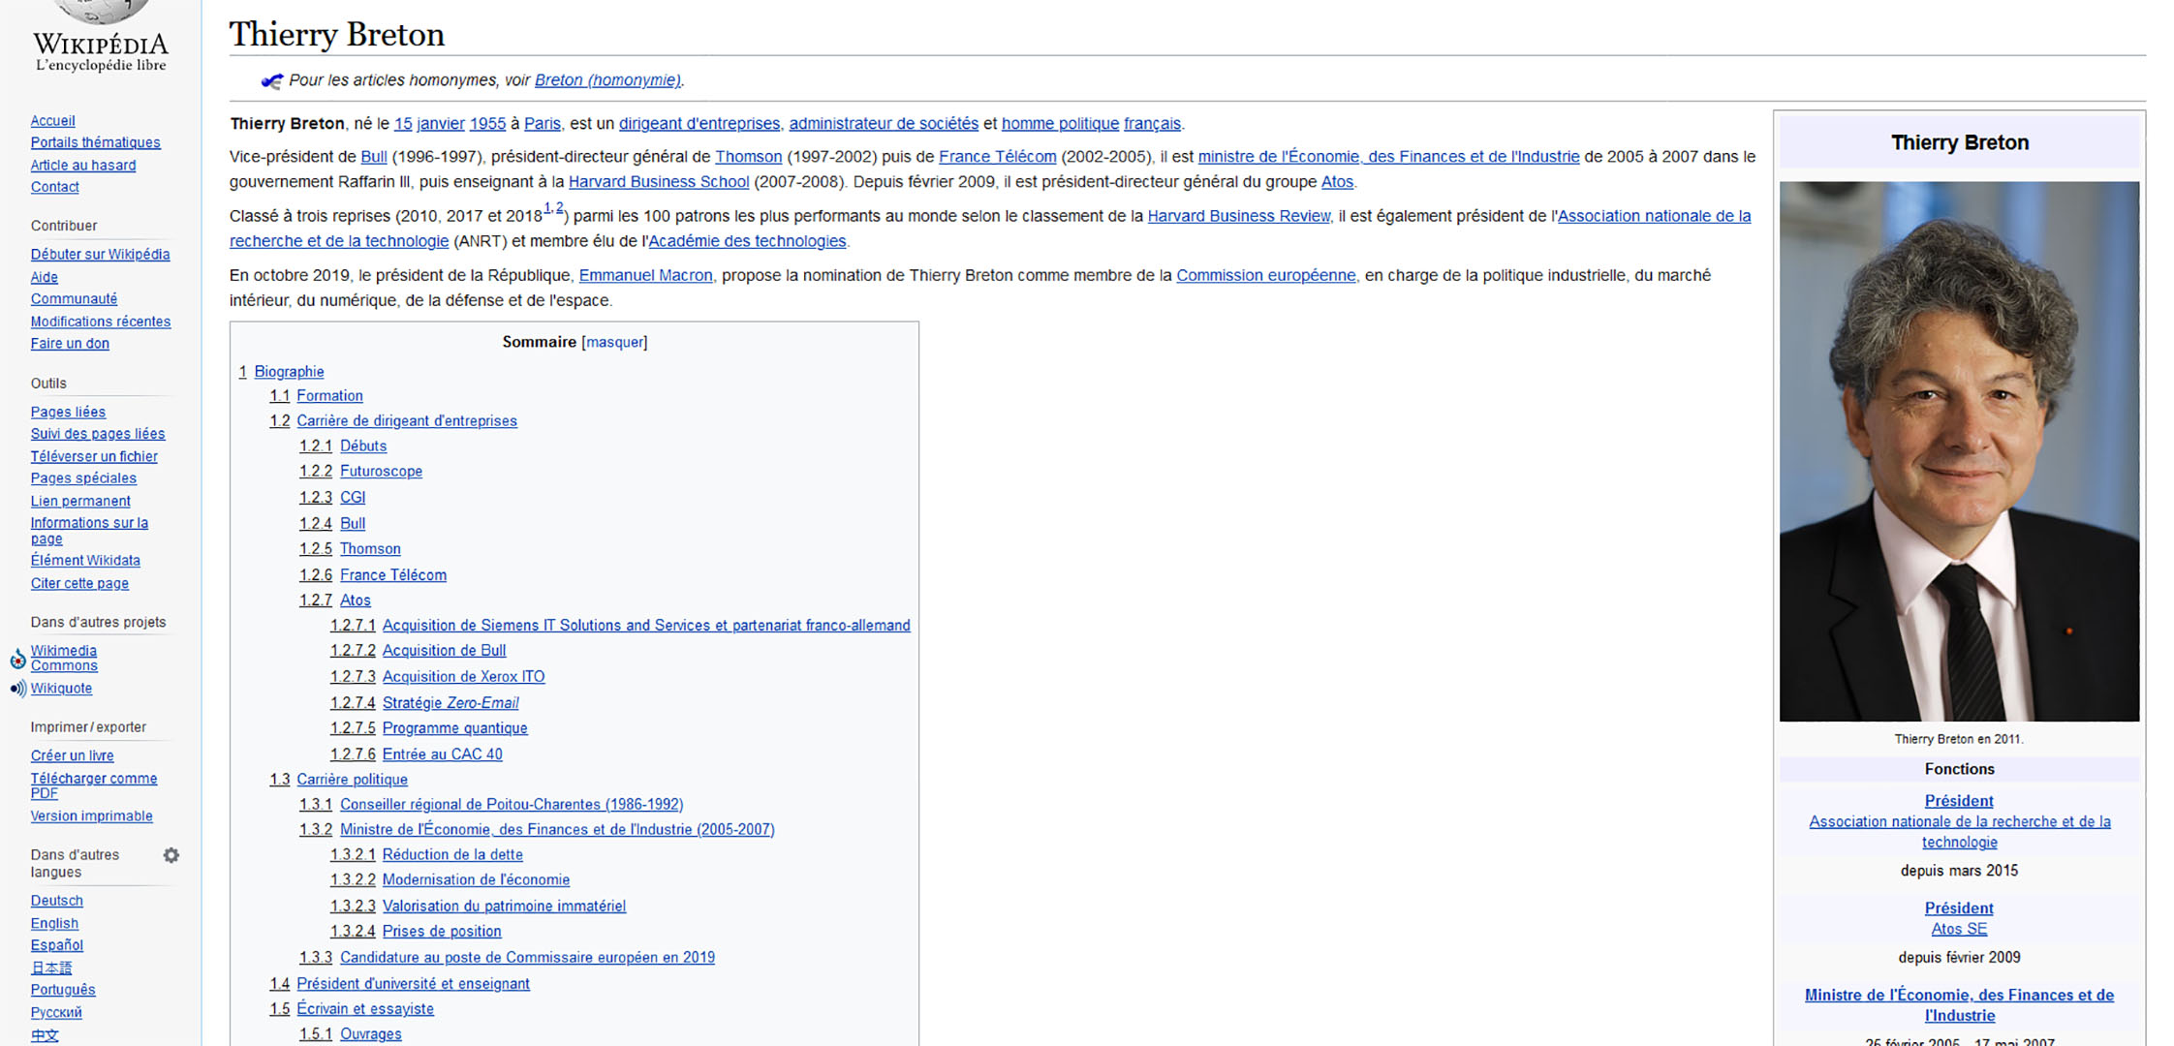Jump to 1.3 Carrière politique
Image resolution: width=2174 pixels, height=1046 pixels.
coord(352,780)
